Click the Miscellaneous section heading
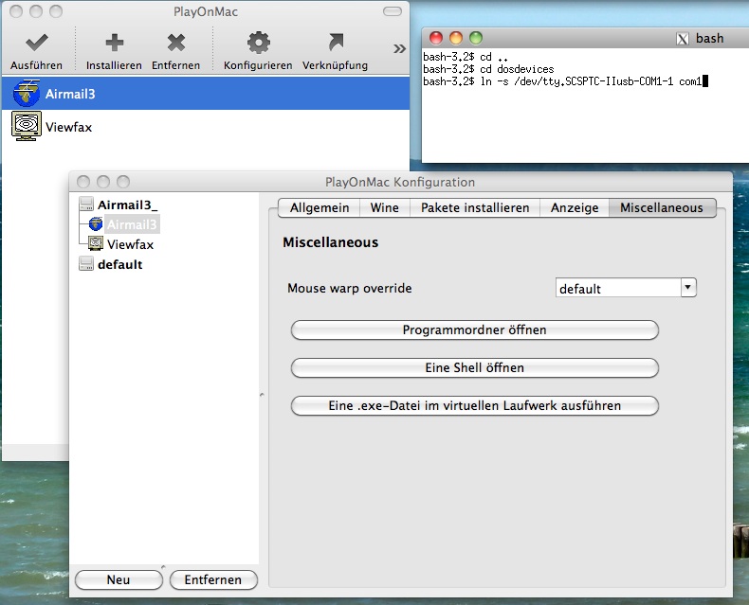 pos(331,242)
